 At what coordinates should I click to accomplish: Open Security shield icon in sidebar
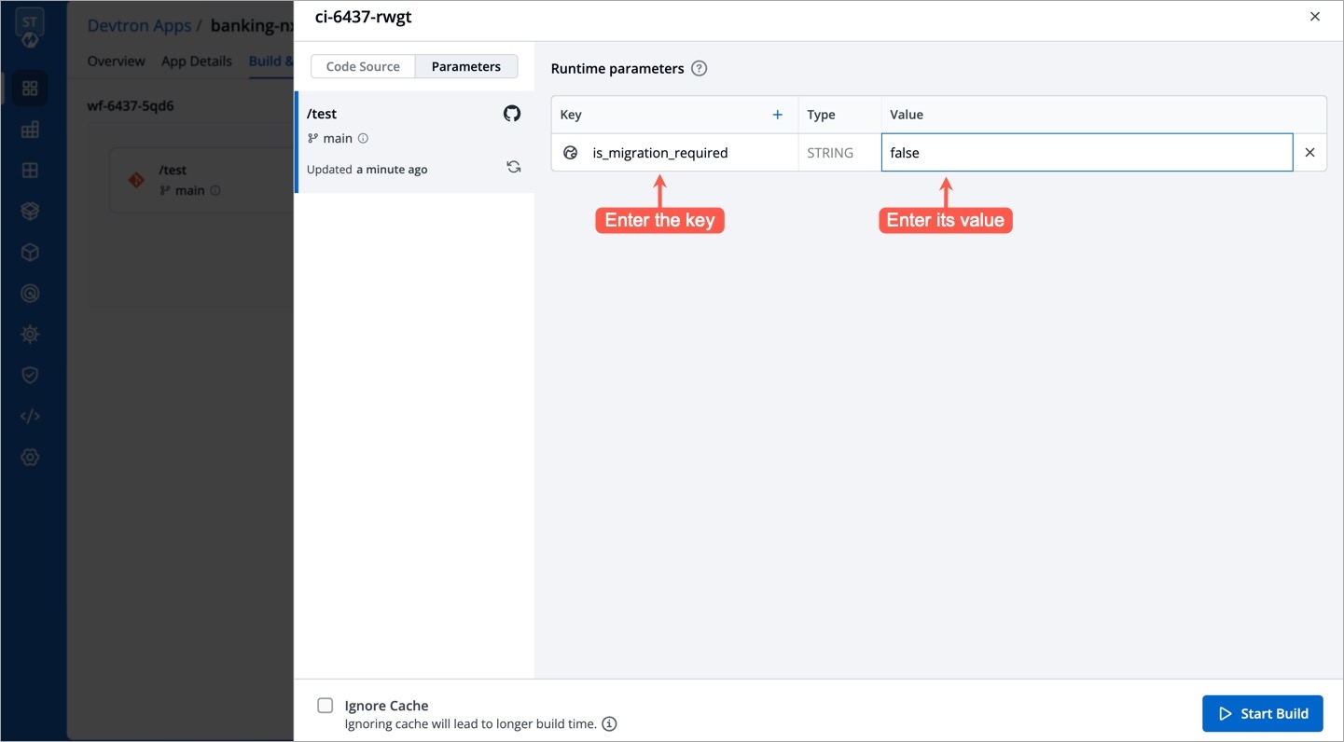point(30,375)
